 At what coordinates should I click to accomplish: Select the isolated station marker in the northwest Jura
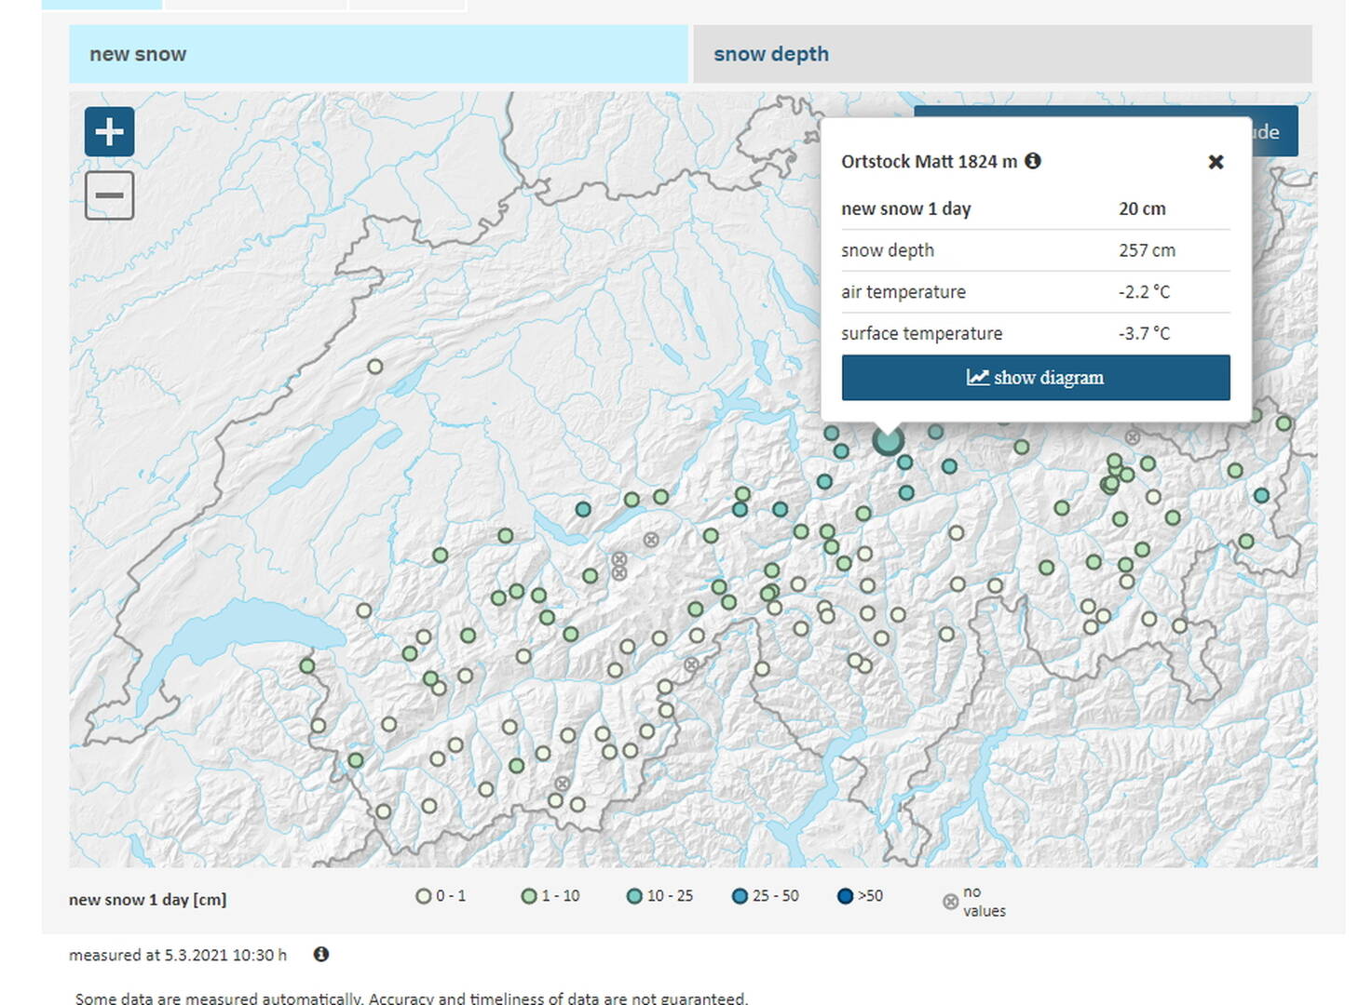374,367
